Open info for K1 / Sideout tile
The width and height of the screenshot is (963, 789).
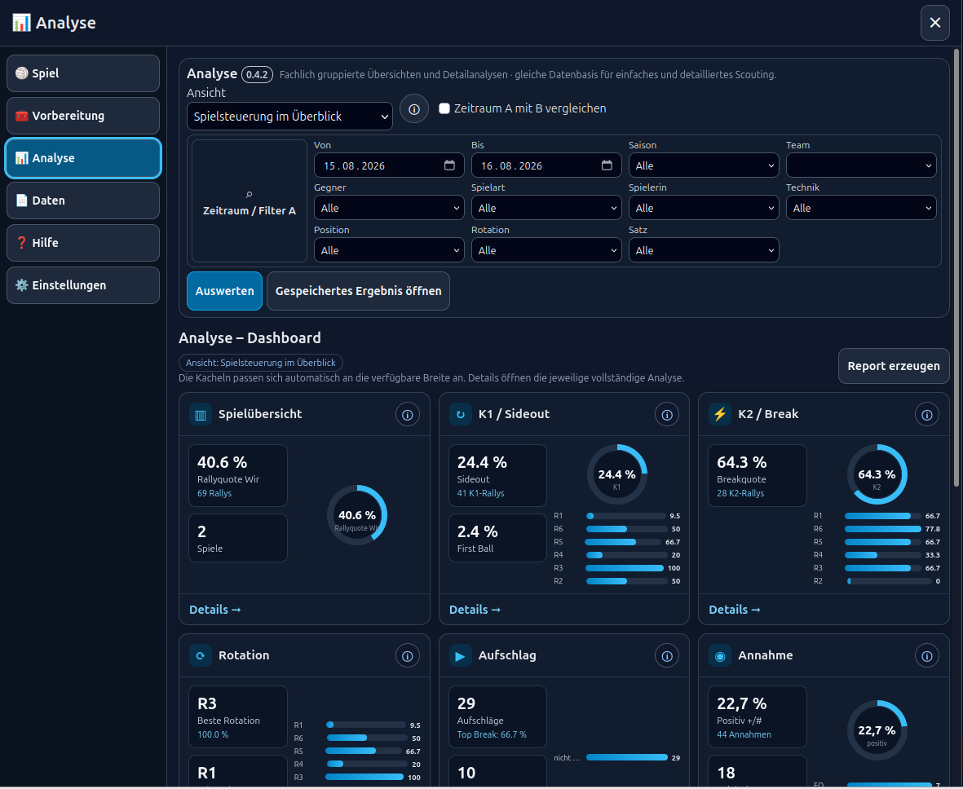pos(666,414)
